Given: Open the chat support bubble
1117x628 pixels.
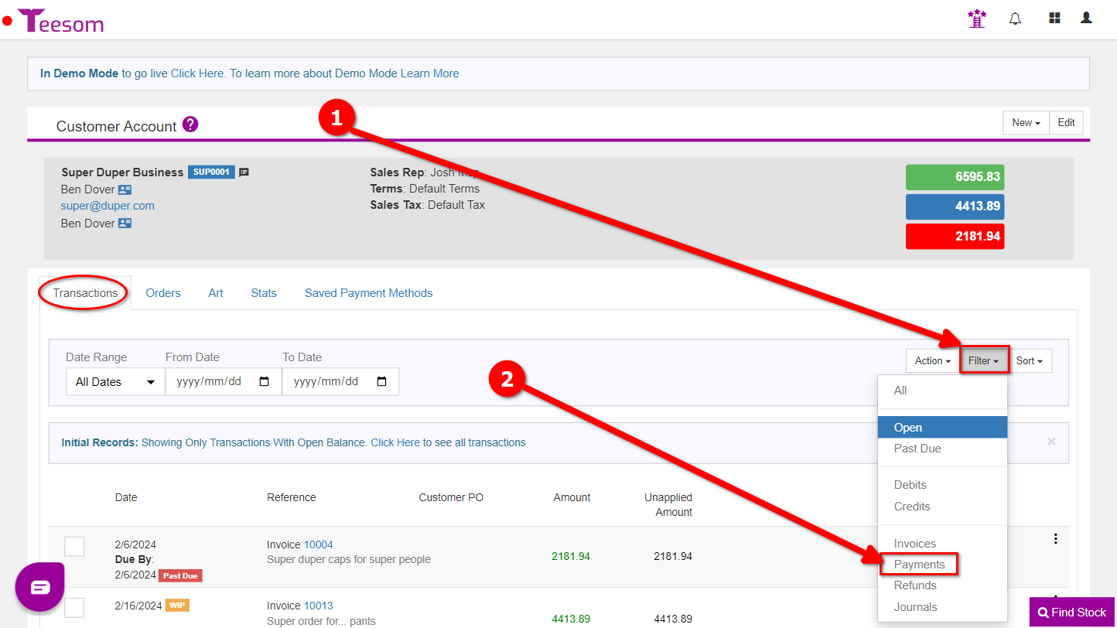Looking at the screenshot, I should (x=40, y=588).
